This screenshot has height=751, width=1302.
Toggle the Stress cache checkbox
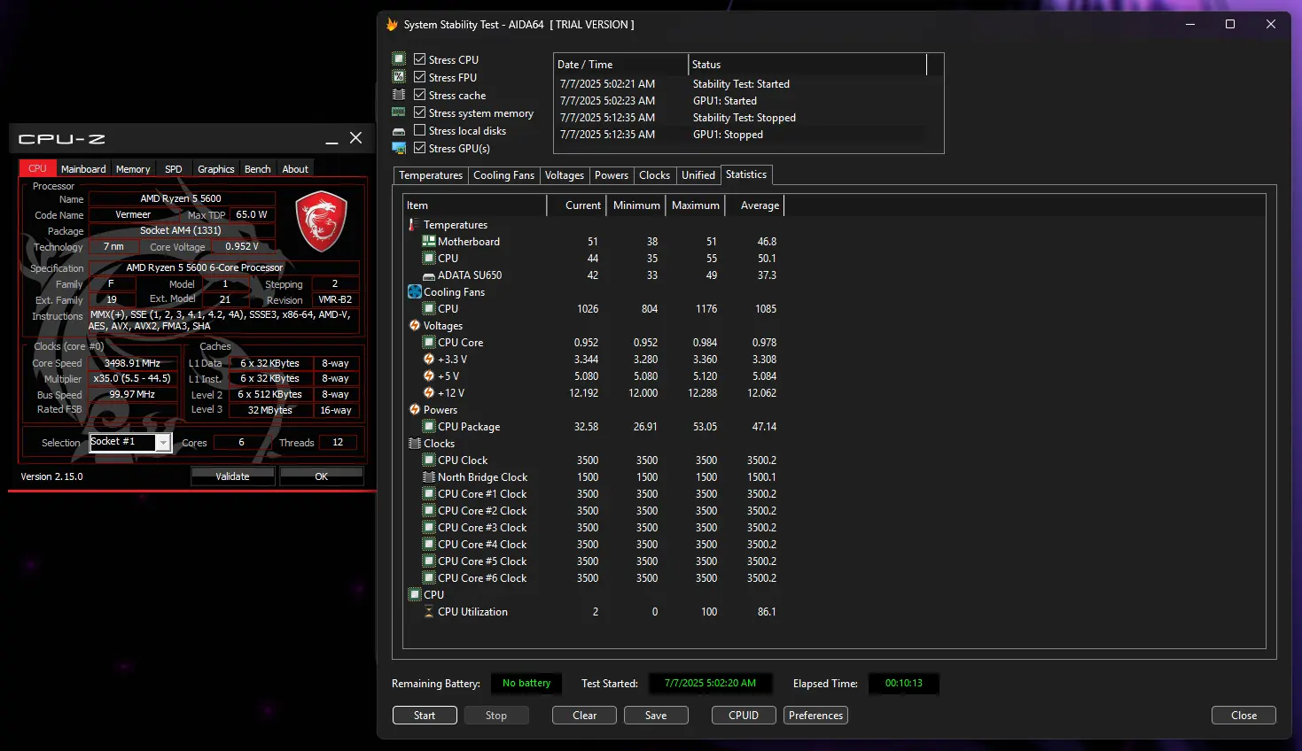coord(420,95)
